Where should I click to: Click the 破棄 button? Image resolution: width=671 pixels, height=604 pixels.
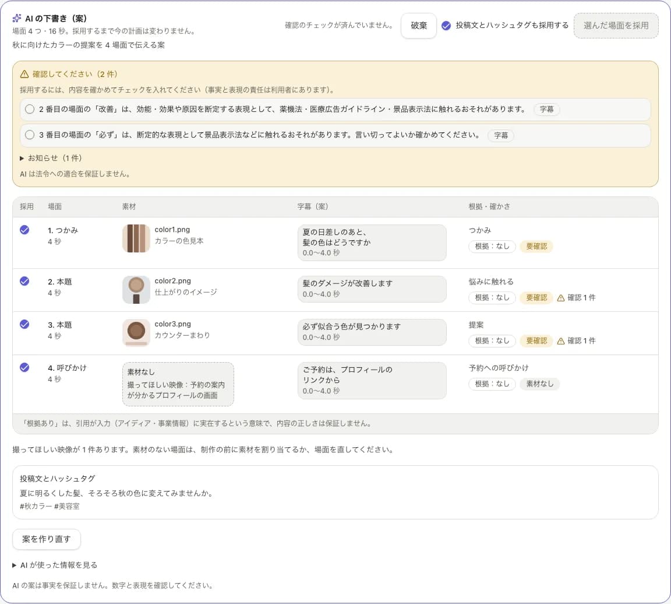click(419, 26)
